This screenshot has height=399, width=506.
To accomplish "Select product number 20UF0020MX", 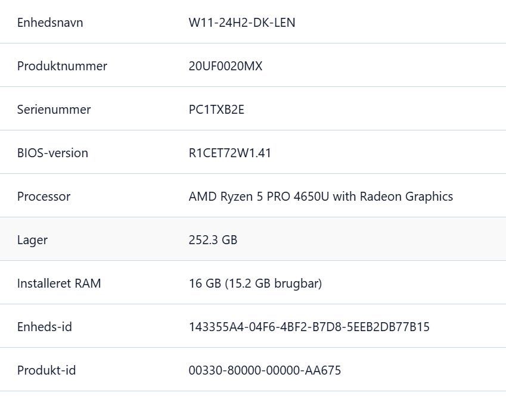I will pyautogui.click(x=225, y=66).
